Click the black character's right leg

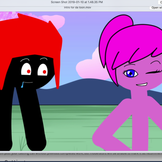32,119
